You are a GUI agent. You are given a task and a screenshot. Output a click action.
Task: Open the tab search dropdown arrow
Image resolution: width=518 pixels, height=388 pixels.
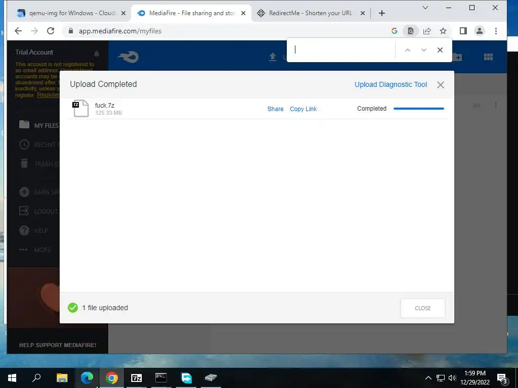425,8
